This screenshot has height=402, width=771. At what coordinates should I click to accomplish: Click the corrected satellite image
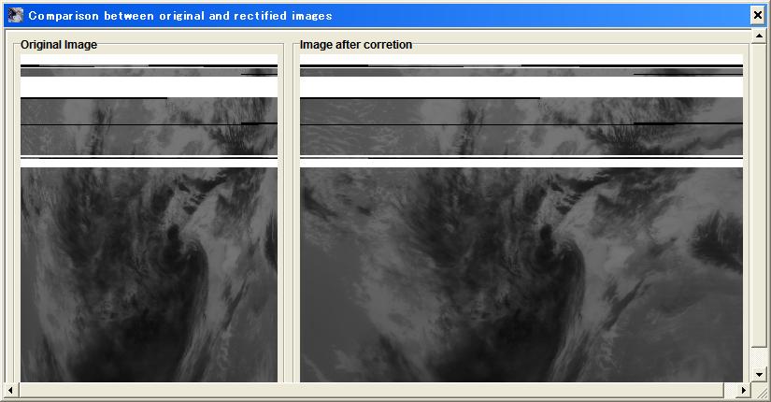[x=521, y=218]
